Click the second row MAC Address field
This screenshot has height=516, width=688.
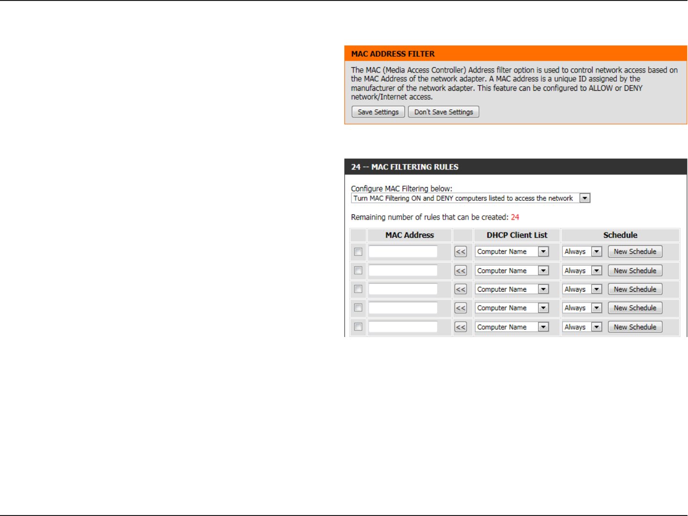(x=403, y=271)
